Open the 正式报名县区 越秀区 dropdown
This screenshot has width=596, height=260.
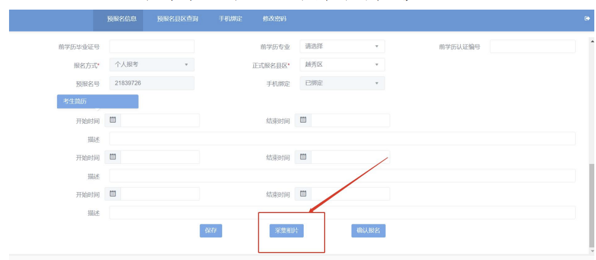coord(342,65)
